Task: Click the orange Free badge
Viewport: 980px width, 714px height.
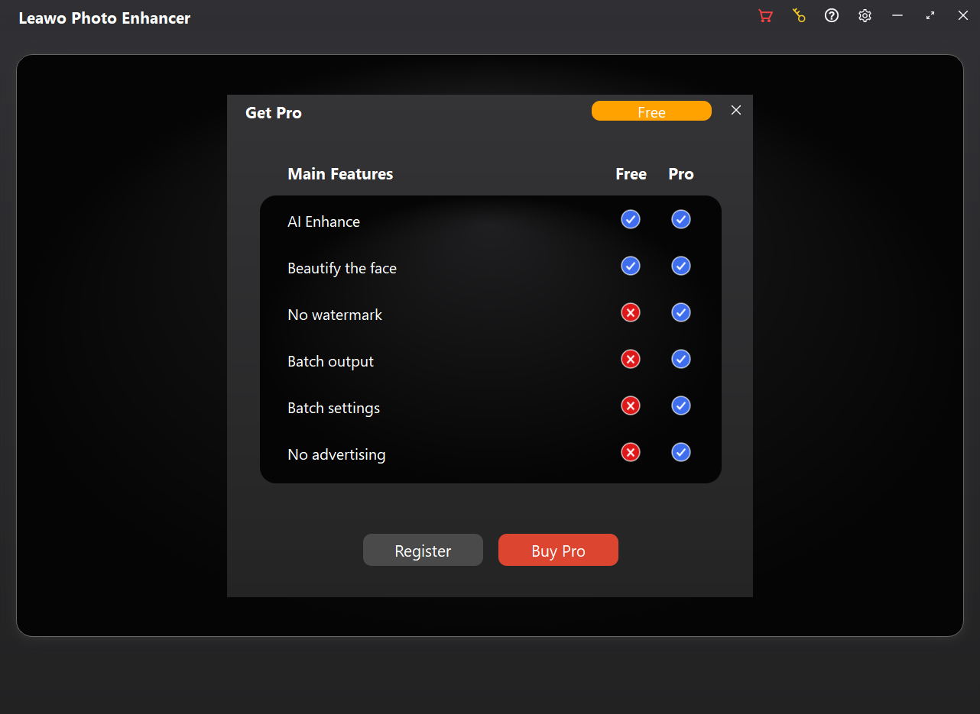Action: tap(651, 111)
